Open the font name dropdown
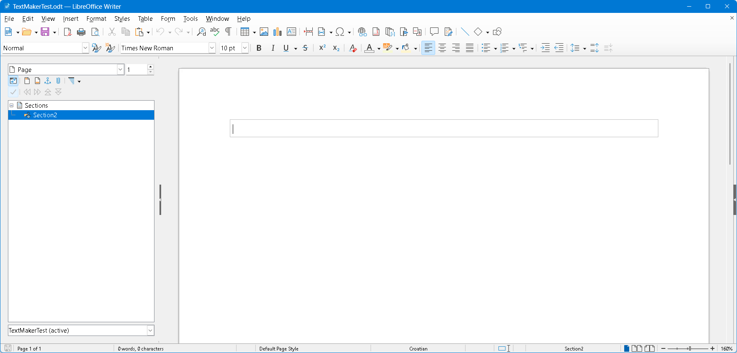Screen dimensions: 737x353 pos(212,48)
